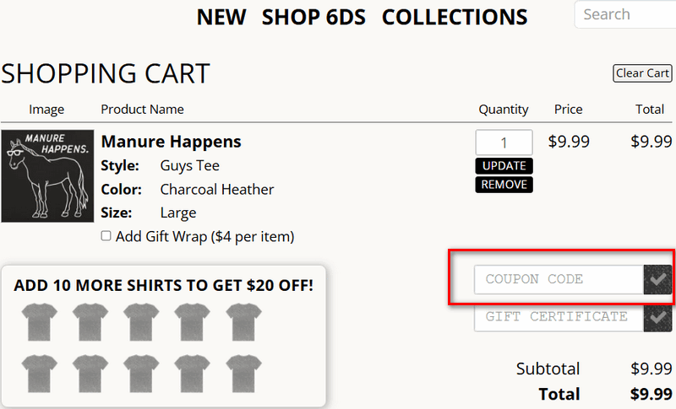Click the middle shirt icon in top row
The height and width of the screenshot is (409, 676).
click(141, 321)
